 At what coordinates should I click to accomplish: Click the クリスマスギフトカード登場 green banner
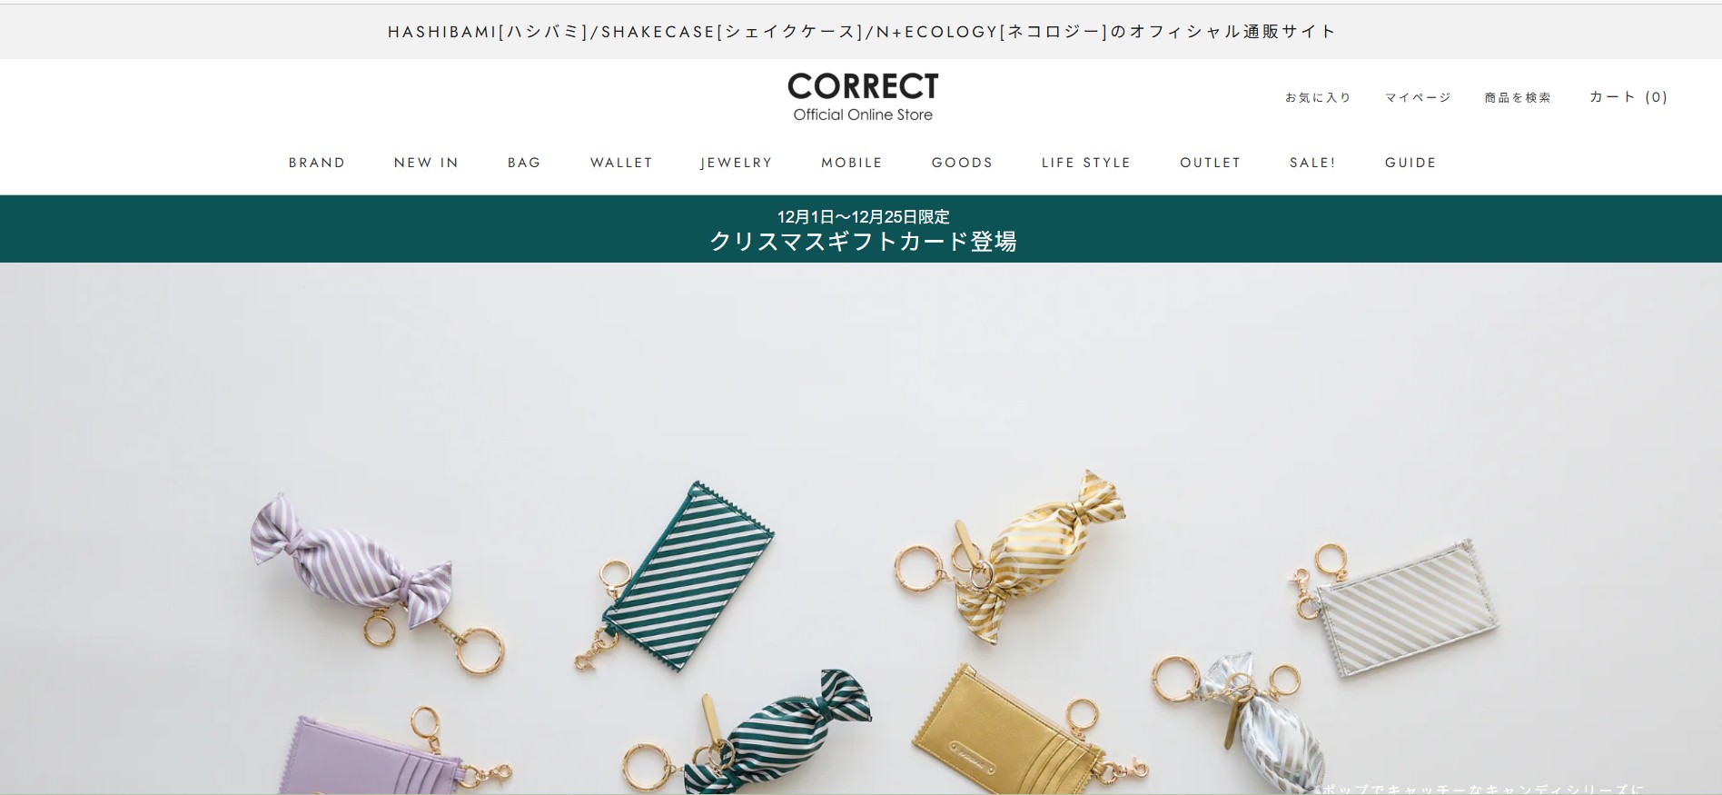tap(861, 229)
